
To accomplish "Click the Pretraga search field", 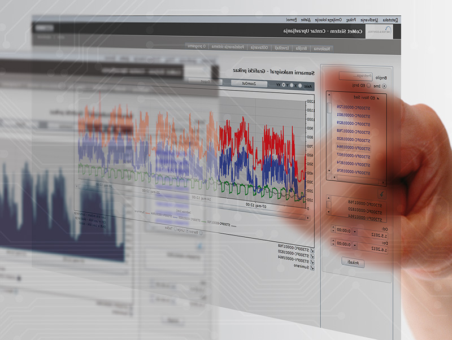I will click(355, 76).
